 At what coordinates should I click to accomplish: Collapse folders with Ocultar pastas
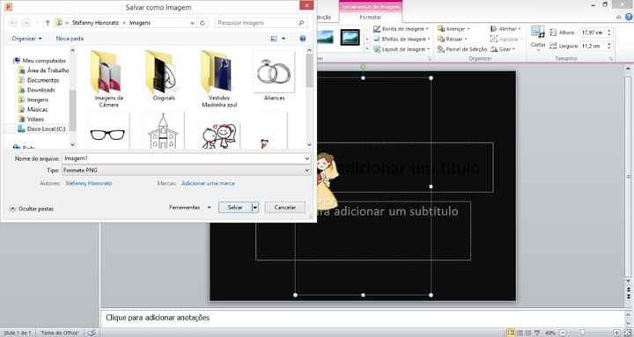point(32,209)
